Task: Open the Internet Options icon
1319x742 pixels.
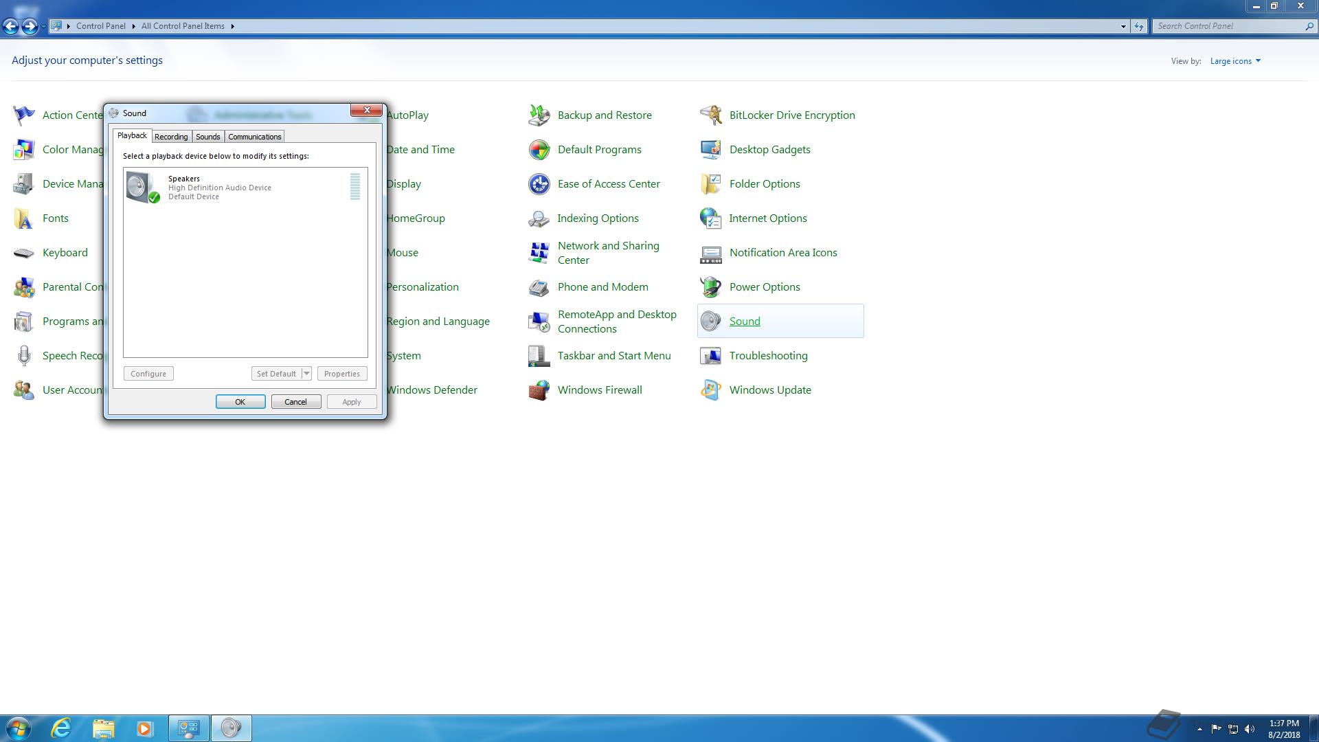Action: pyautogui.click(x=711, y=218)
